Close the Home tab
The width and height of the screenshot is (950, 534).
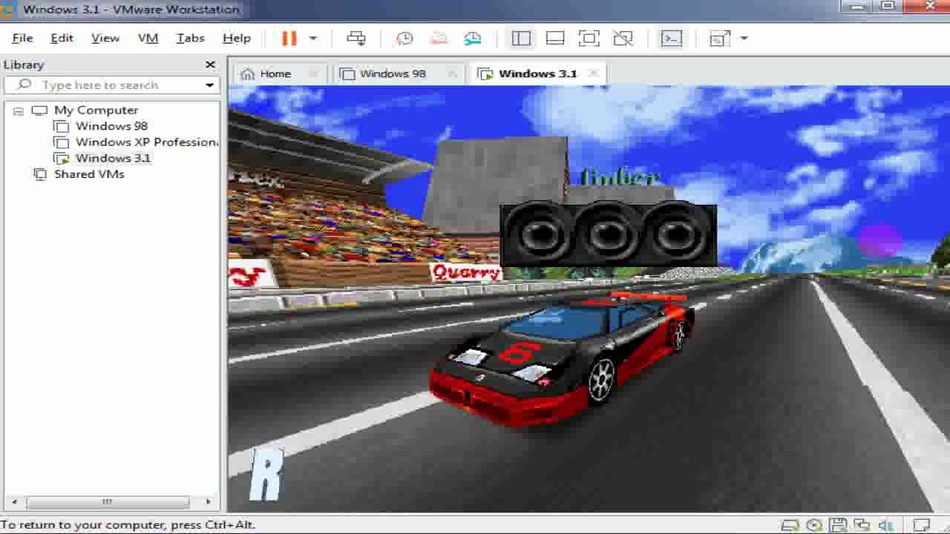coord(314,73)
